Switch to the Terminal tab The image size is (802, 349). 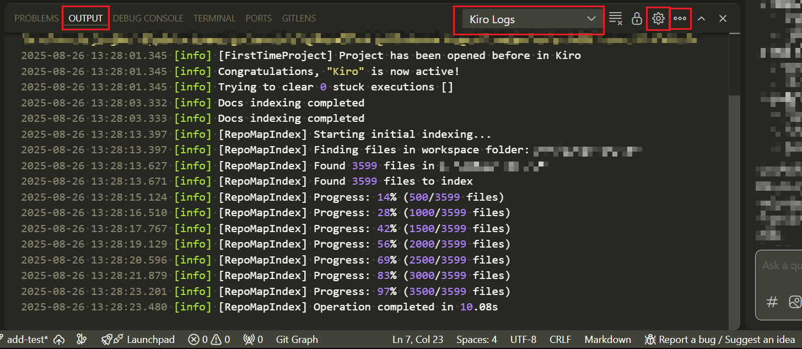click(214, 18)
